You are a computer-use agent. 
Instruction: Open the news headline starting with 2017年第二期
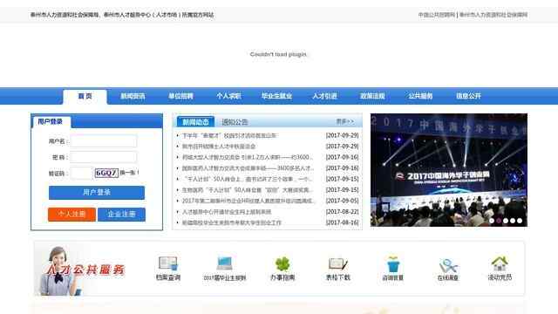pos(248,201)
